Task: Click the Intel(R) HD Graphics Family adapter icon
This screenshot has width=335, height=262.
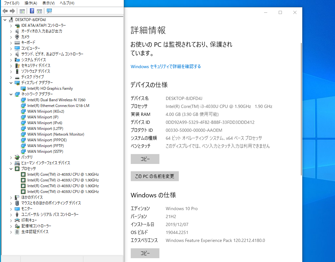Action: 23,89
